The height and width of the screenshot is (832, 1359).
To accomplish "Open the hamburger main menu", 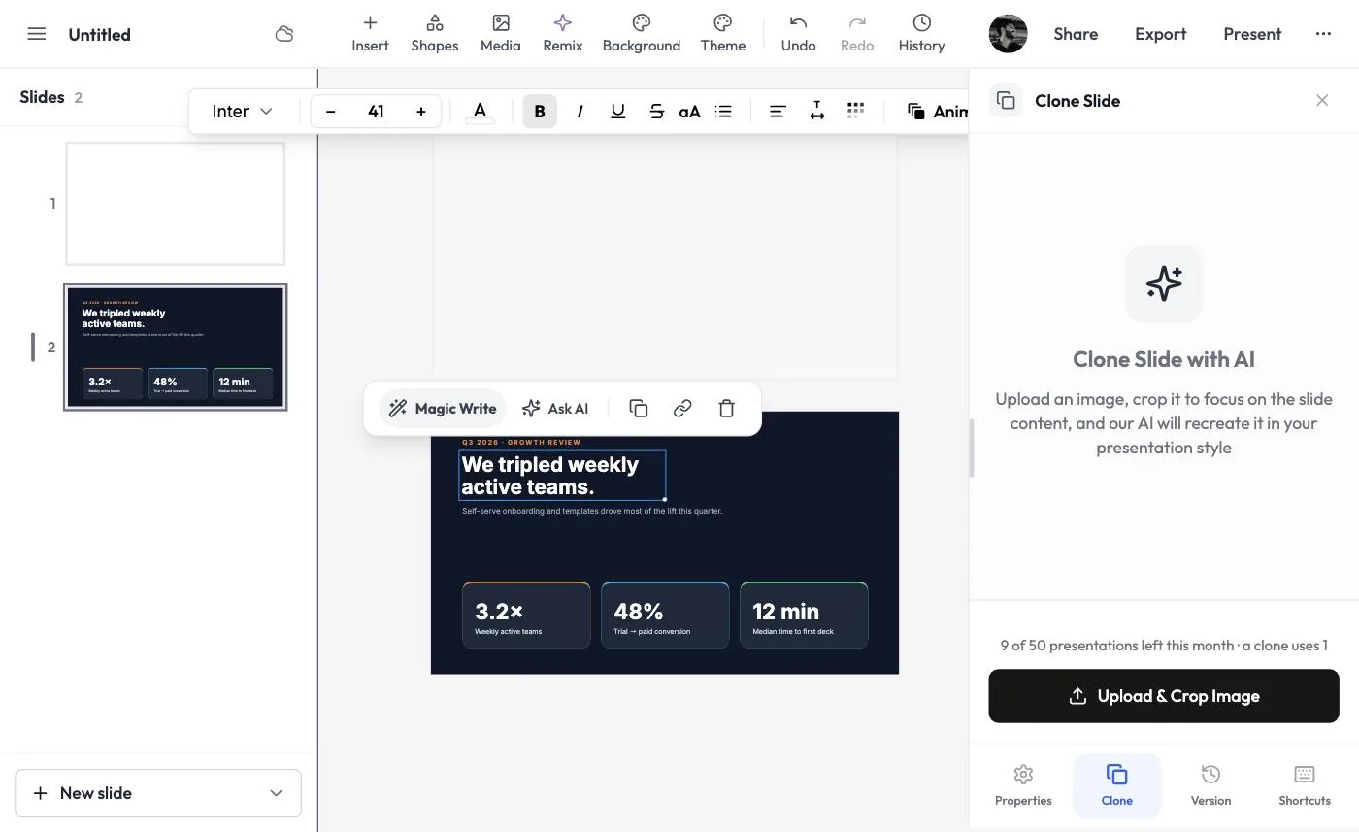I will pyautogui.click(x=37, y=34).
